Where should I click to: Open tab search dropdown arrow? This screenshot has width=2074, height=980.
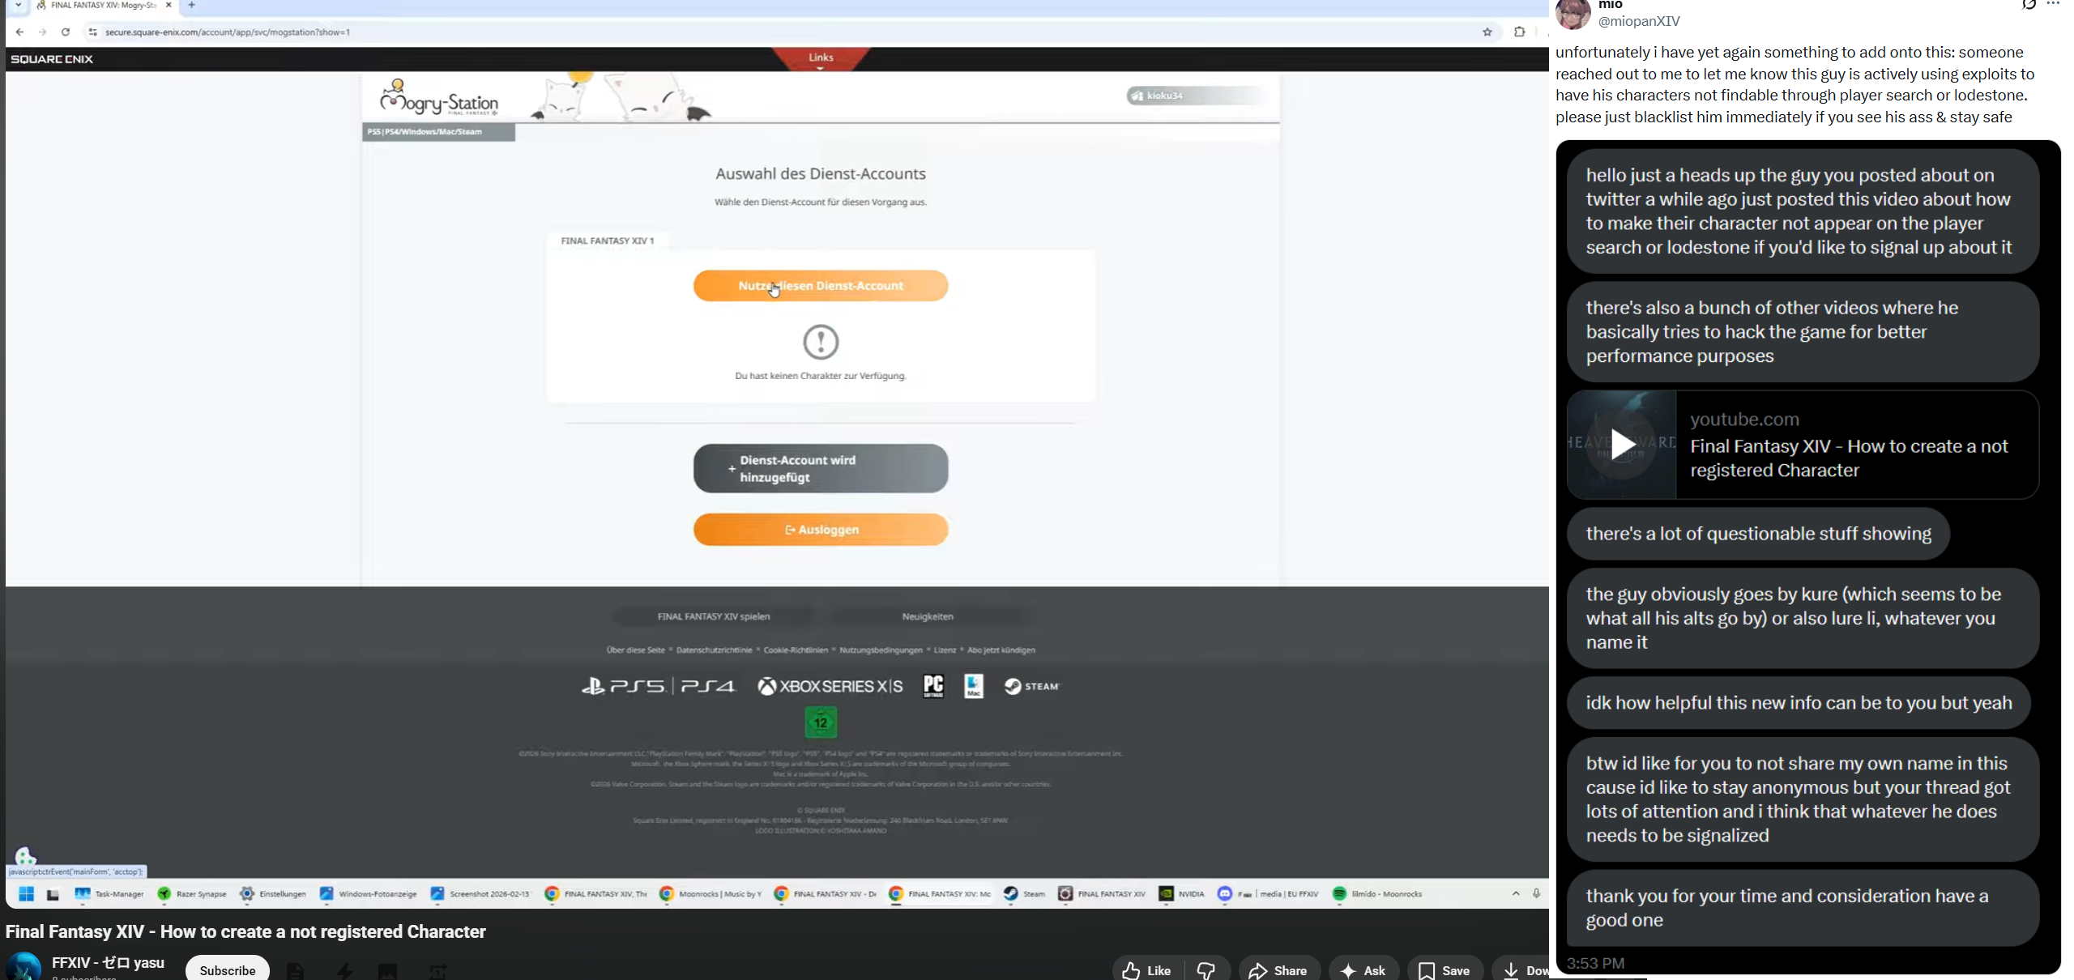(x=18, y=6)
